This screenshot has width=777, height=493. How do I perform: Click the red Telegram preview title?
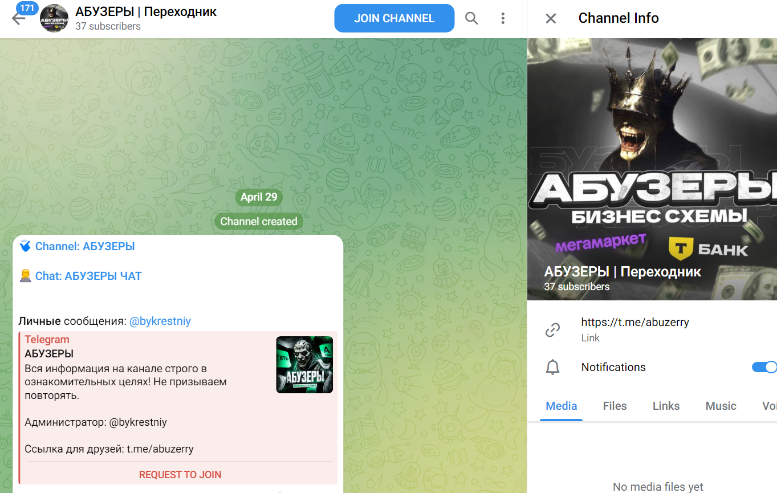coord(47,340)
